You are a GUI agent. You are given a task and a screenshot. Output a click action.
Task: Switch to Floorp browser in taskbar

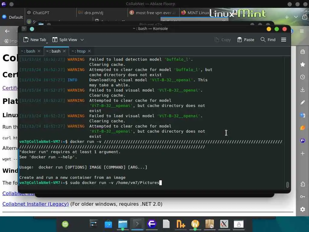tap(151, 224)
